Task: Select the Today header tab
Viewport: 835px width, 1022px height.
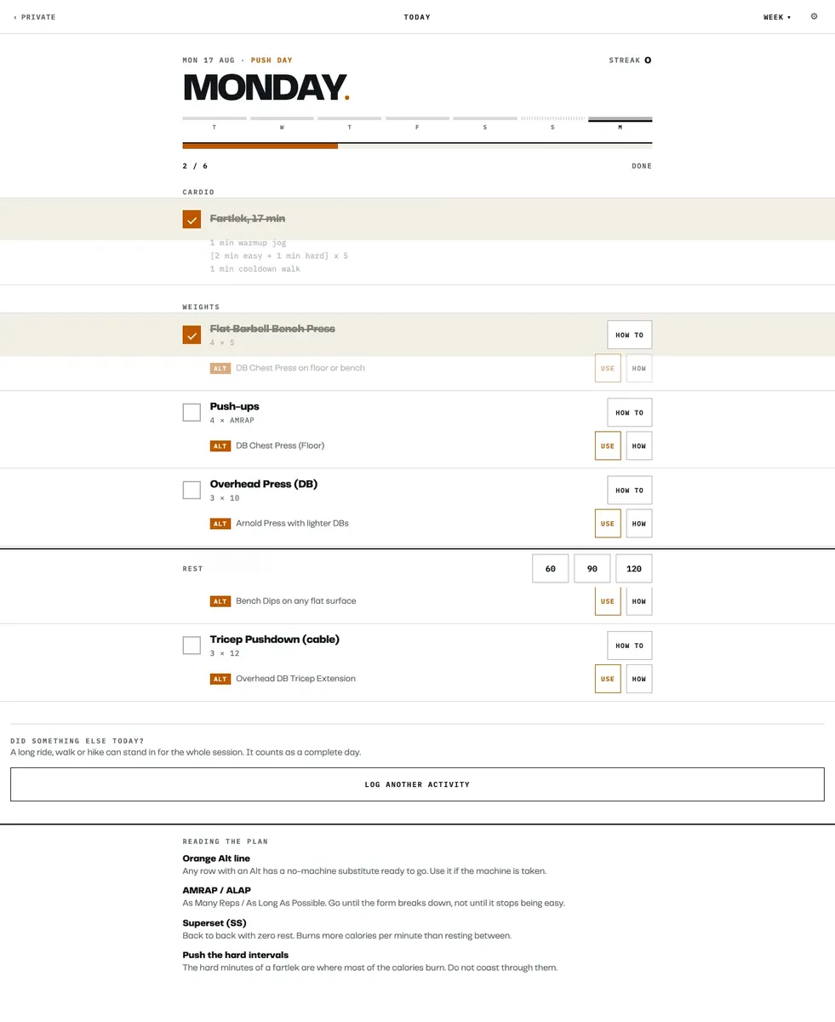Action: pos(417,17)
